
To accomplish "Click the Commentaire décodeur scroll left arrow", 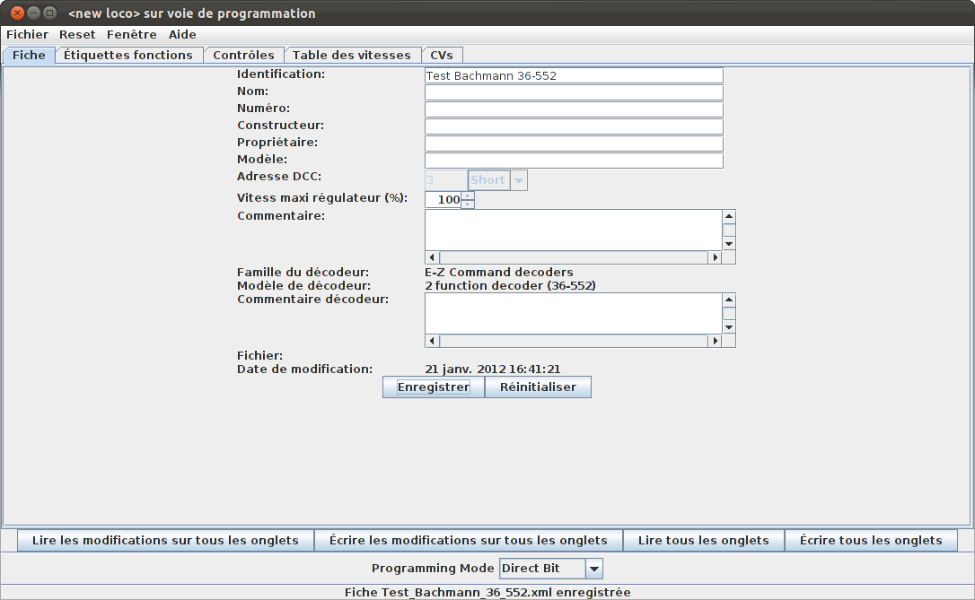I will [433, 341].
